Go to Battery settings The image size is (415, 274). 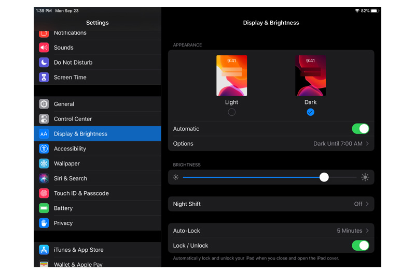(x=98, y=208)
